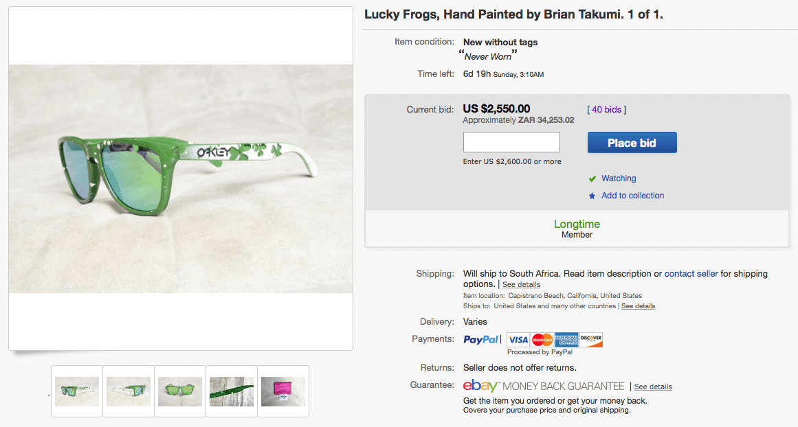The width and height of the screenshot is (798, 427).
Task: Select the front-view sunglasses thumbnail
Action: click(180, 391)
